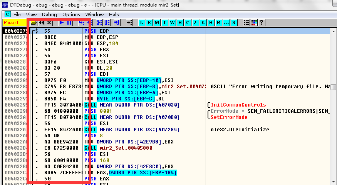Click the disassembly scrollbar thumb
337x185 pixels.
coord(334,87)
